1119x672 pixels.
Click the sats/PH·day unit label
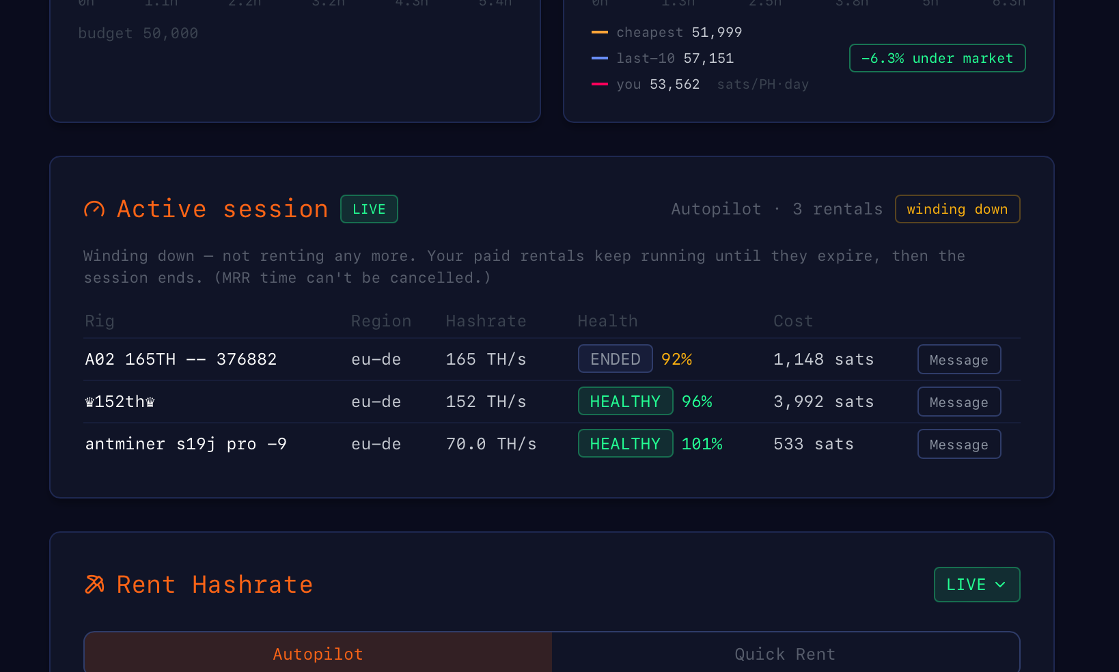pos(763,84)
